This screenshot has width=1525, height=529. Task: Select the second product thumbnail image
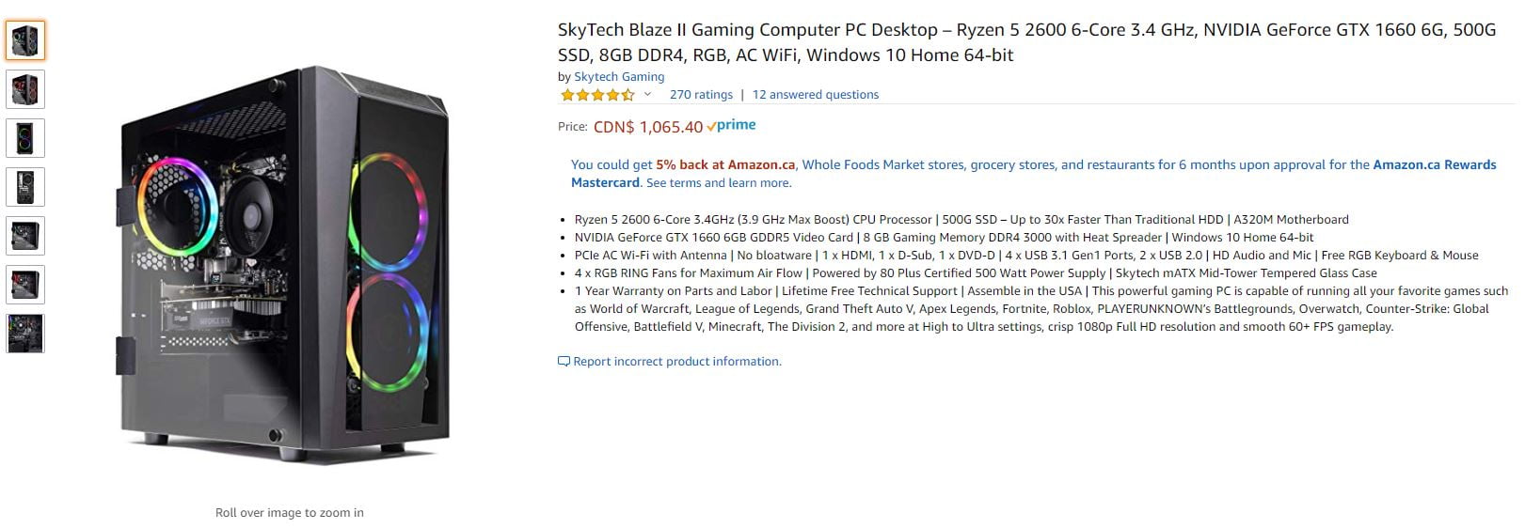25,90
